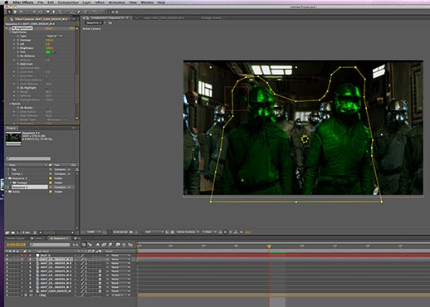Screen dimensions: 430x307
Task: Click the Project panel search field
Action: coord(28,158)
